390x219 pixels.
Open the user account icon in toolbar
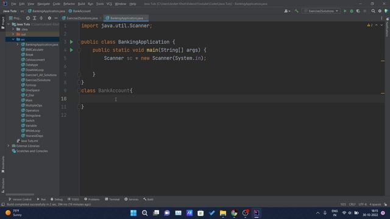point(287,11)
